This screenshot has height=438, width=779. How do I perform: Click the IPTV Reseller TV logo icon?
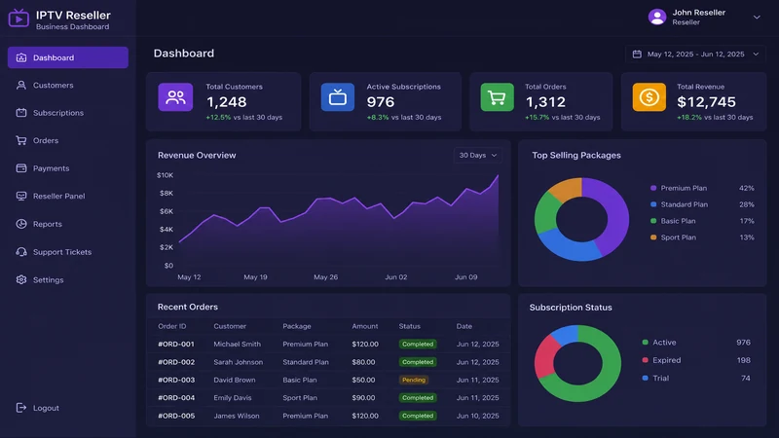(x=19, y=18)
